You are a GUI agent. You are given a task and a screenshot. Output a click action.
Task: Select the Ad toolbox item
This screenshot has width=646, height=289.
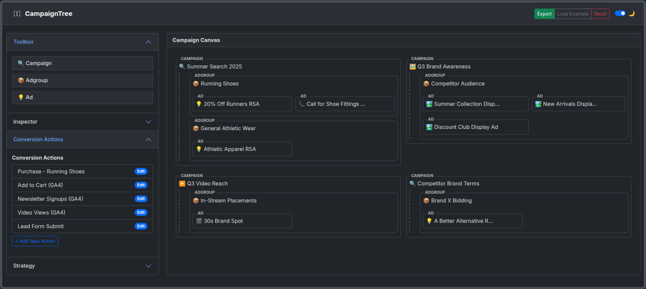[x=83, y=97]
